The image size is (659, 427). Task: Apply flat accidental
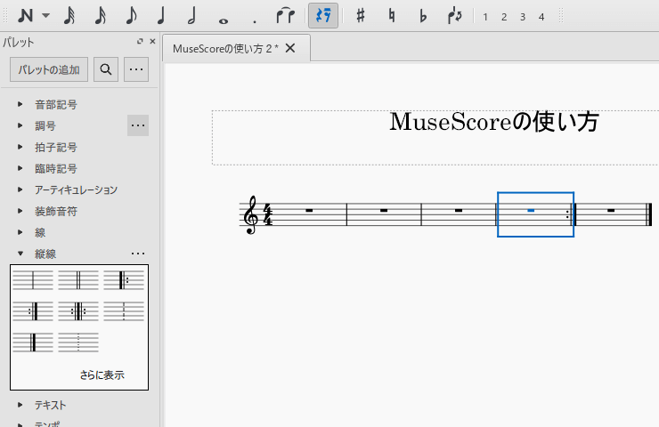pyautogui.click(x=423, y=16)
